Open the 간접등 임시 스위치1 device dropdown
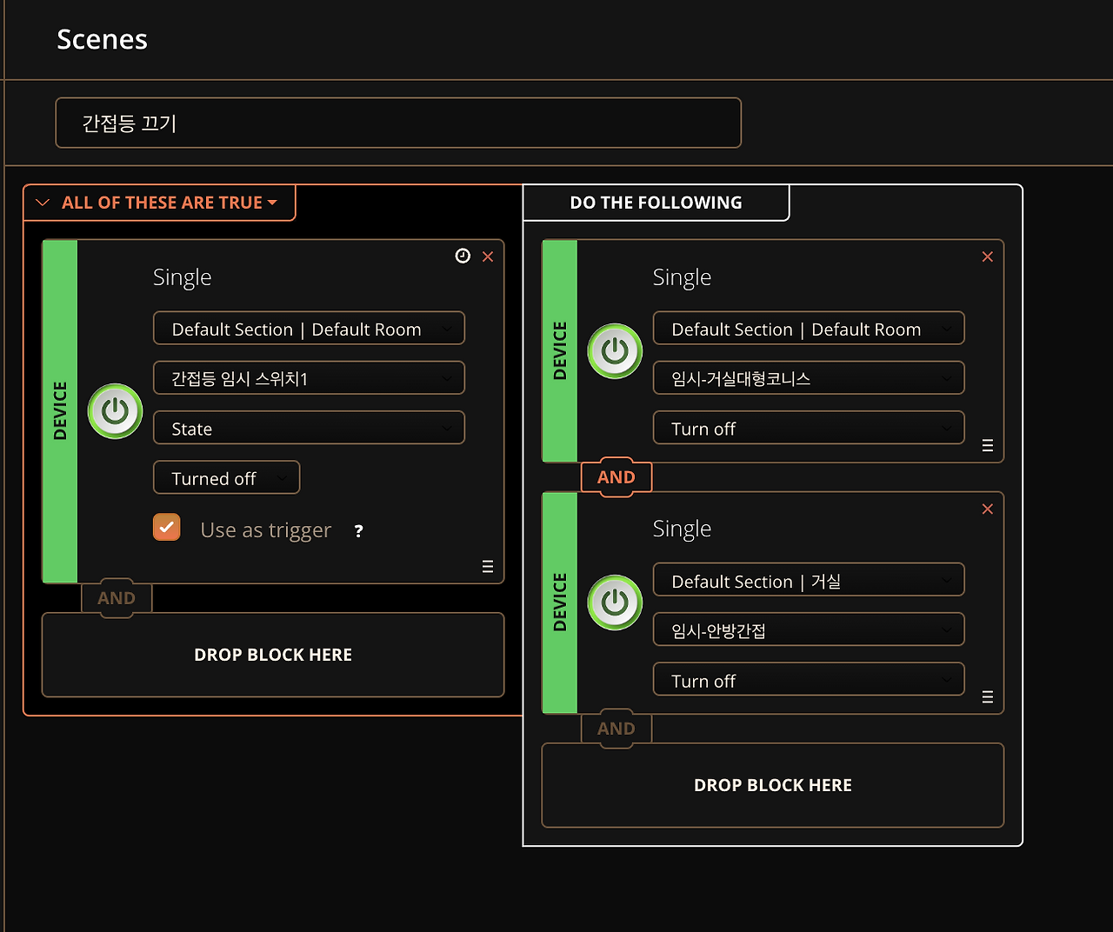 [x=309, y=378]
